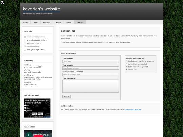Focus the Your email input field
The width and height of the screenshot is (183, 137).
[x=90, y=68]
